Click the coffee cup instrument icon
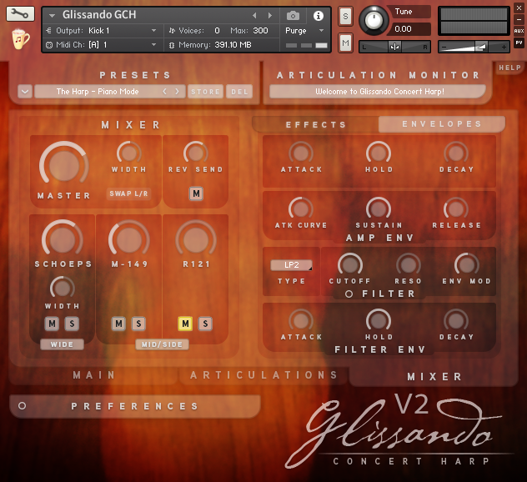527x482 pixels. point(21,39)
